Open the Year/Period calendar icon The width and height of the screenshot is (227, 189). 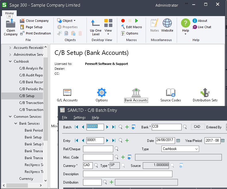pos(223,140)
